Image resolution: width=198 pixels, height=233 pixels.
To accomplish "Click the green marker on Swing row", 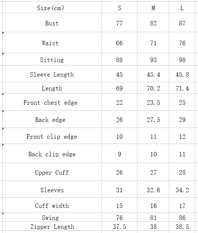I will click(x=3, y=214).
